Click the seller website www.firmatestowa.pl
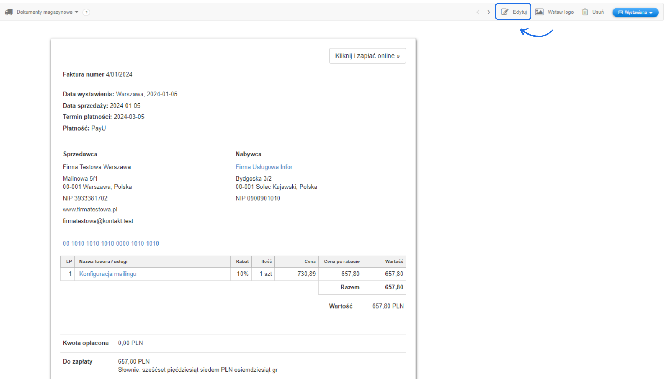 pyautogui.click(x=90, y=209)
